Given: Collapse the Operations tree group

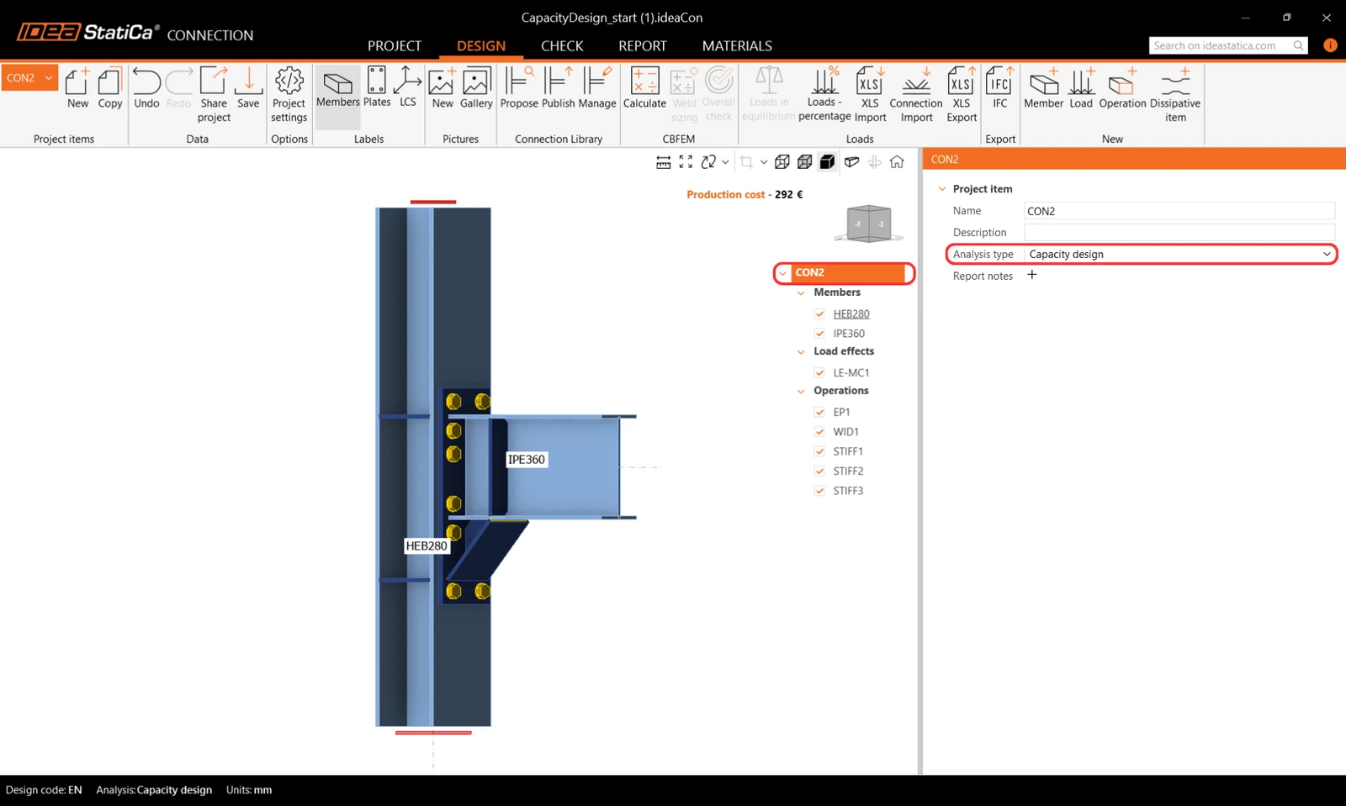Looking at the screenshot, I should click(x=801, y=392).
